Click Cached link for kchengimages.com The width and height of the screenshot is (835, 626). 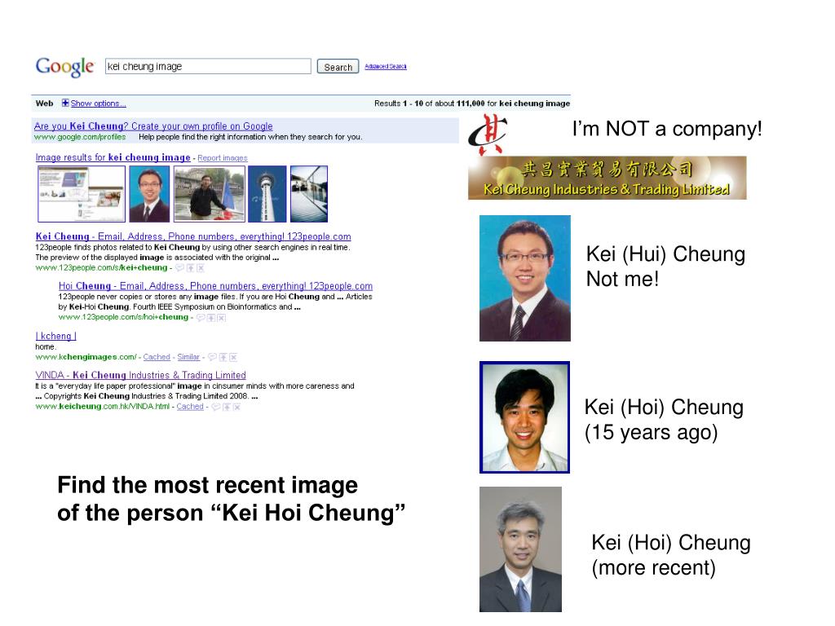coord(157,357)
